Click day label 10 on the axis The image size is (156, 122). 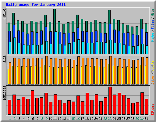[50, 119]
